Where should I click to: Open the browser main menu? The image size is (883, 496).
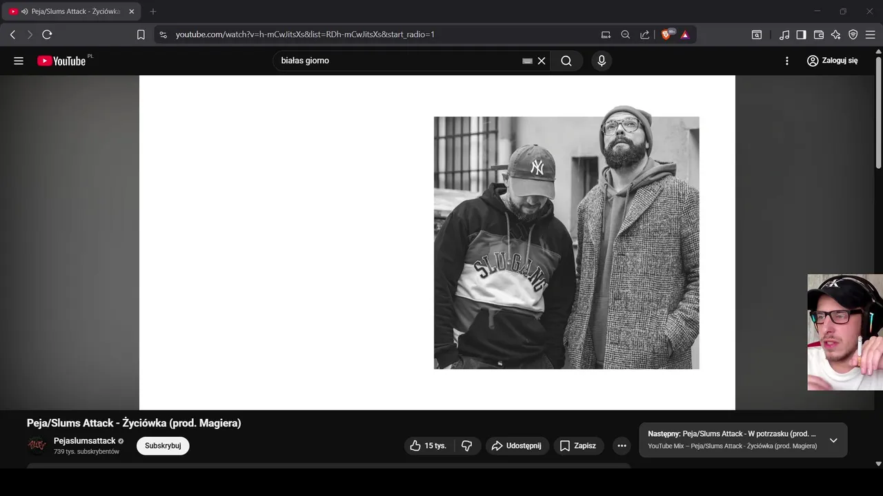pos(870,34)
